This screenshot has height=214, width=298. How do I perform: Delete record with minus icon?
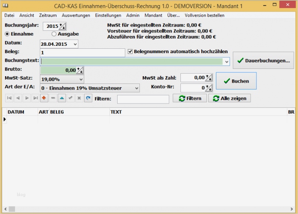[x=53, y=98]
